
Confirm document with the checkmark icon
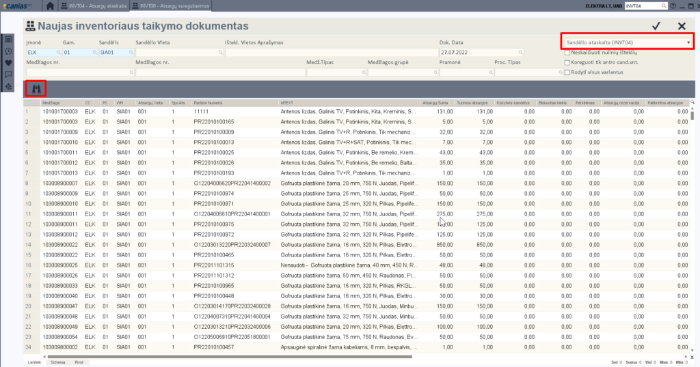pyautogui.click(x=656, y=26)
